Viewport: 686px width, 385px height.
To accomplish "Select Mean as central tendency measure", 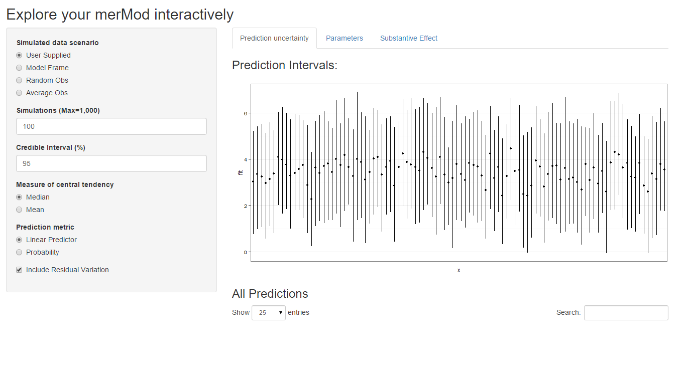I will click(x=19, y=210).
